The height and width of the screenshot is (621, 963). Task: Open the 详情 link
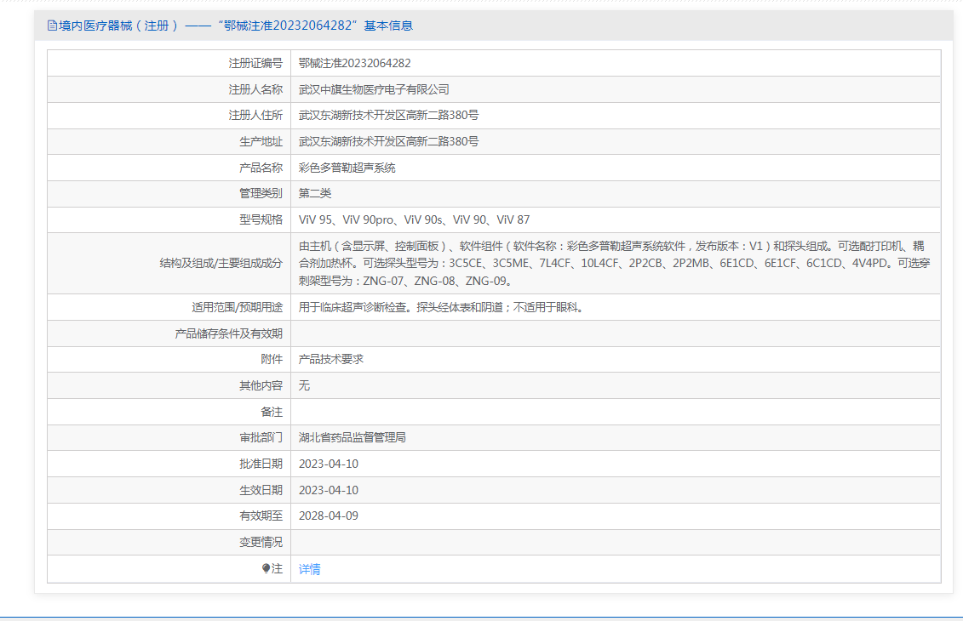pos(310,569)
